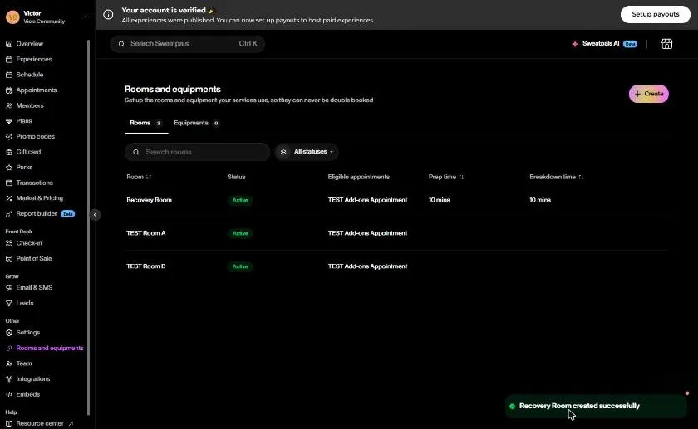This screenshot has width=698, height=429.
Task: Open the Recovery Room row
Action: pos(396,200)
